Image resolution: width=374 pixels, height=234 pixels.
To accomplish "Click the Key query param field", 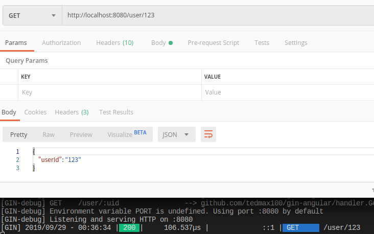I will pyautogui.click(x=109, y=92).
